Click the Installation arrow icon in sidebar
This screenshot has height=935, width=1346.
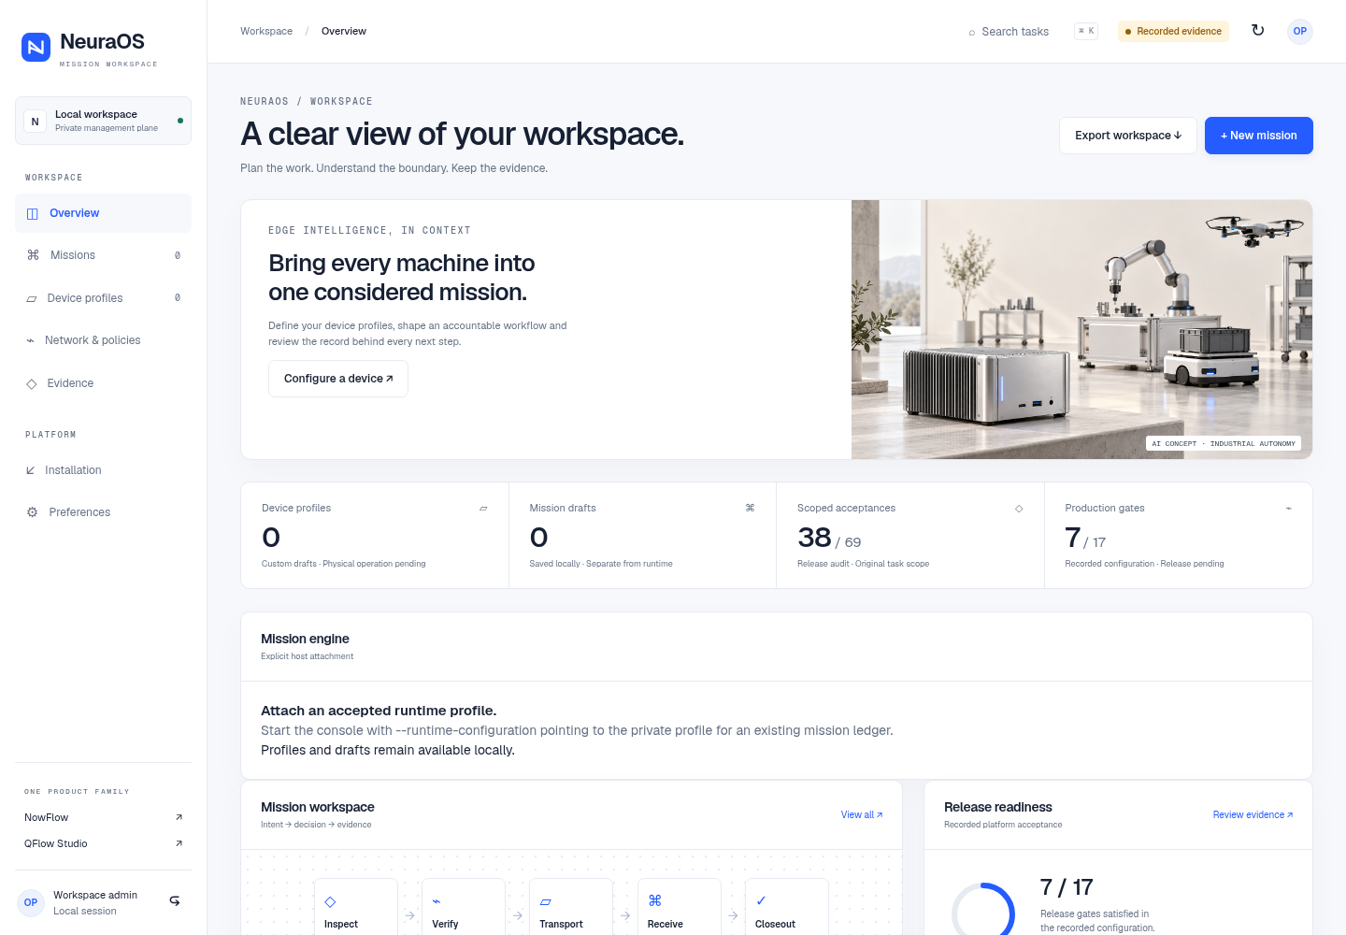coord(31,470)
